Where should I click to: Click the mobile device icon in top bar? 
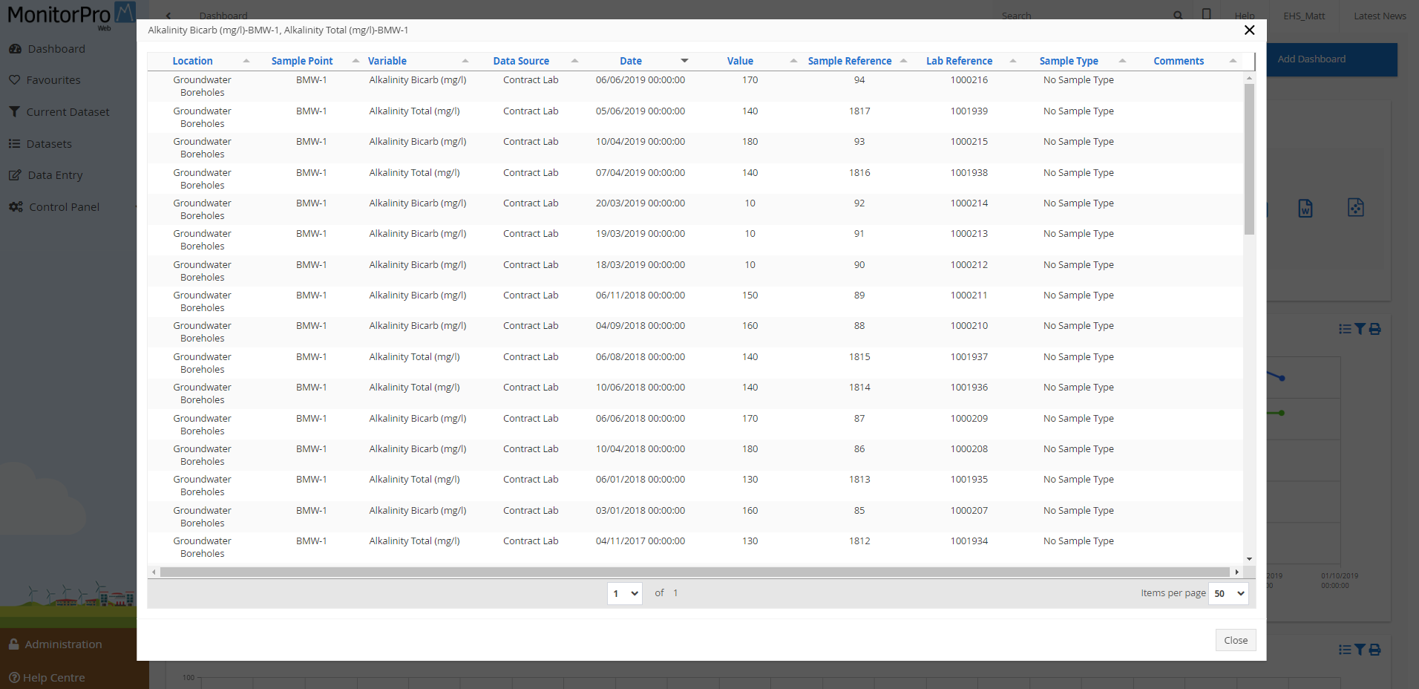pos(1207,14)
